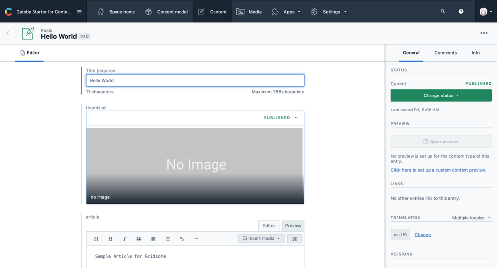Toggle bold formatting in article editor

(x=110, y=239)
